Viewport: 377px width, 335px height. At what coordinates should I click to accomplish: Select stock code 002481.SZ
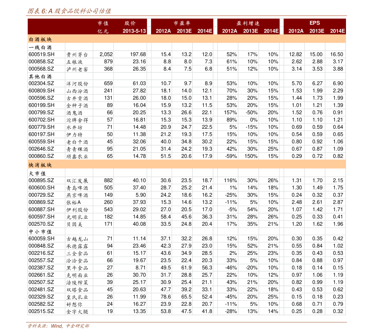coord(41,289)
